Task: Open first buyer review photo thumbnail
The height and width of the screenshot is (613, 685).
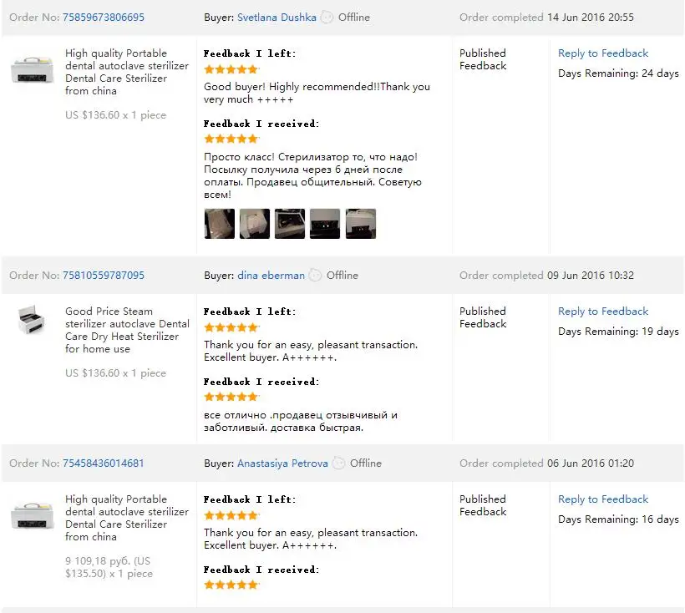Action: pos(219,224)
